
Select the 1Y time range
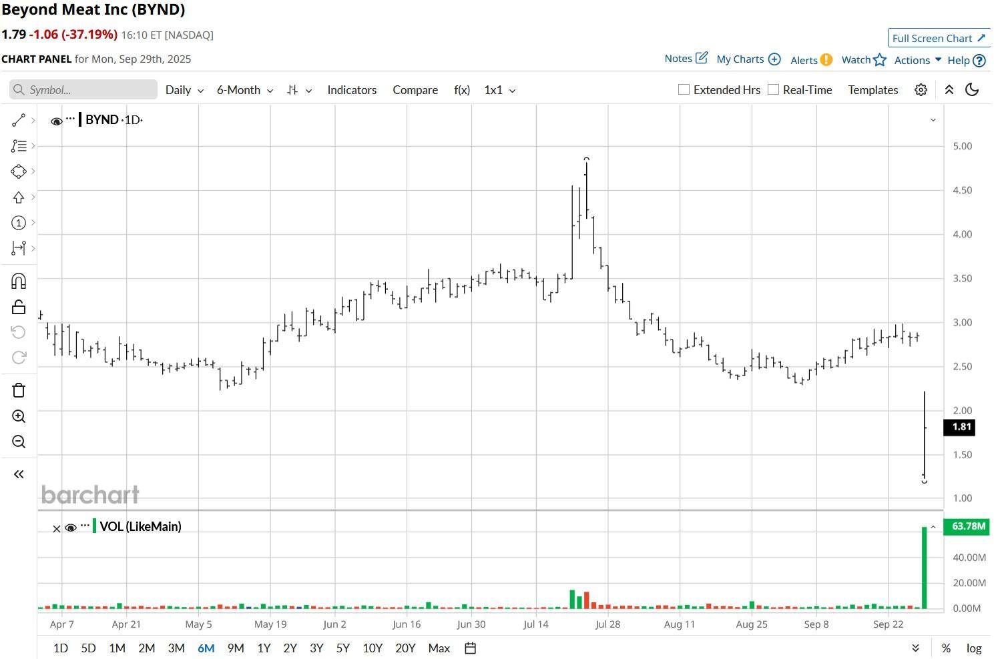264,648
